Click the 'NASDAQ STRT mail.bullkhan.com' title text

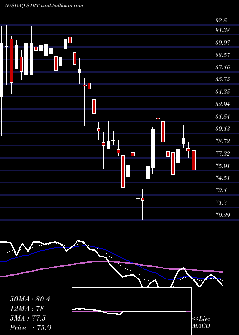coord(43,6)
